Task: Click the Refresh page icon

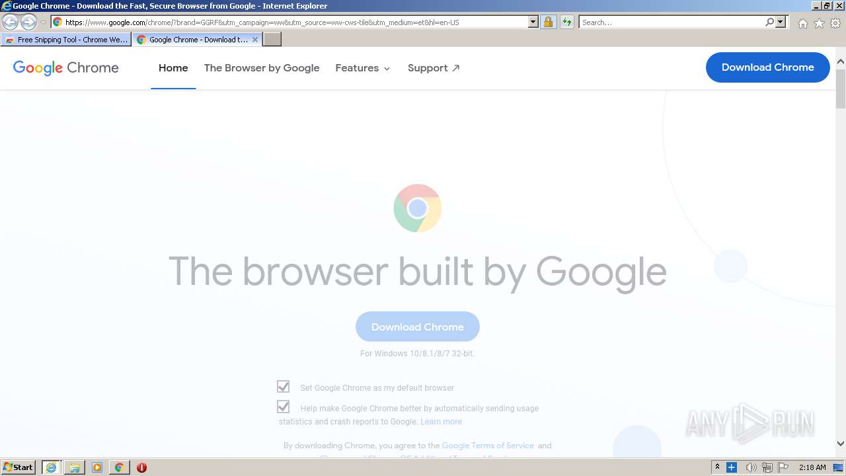Action: coord(567,22)
